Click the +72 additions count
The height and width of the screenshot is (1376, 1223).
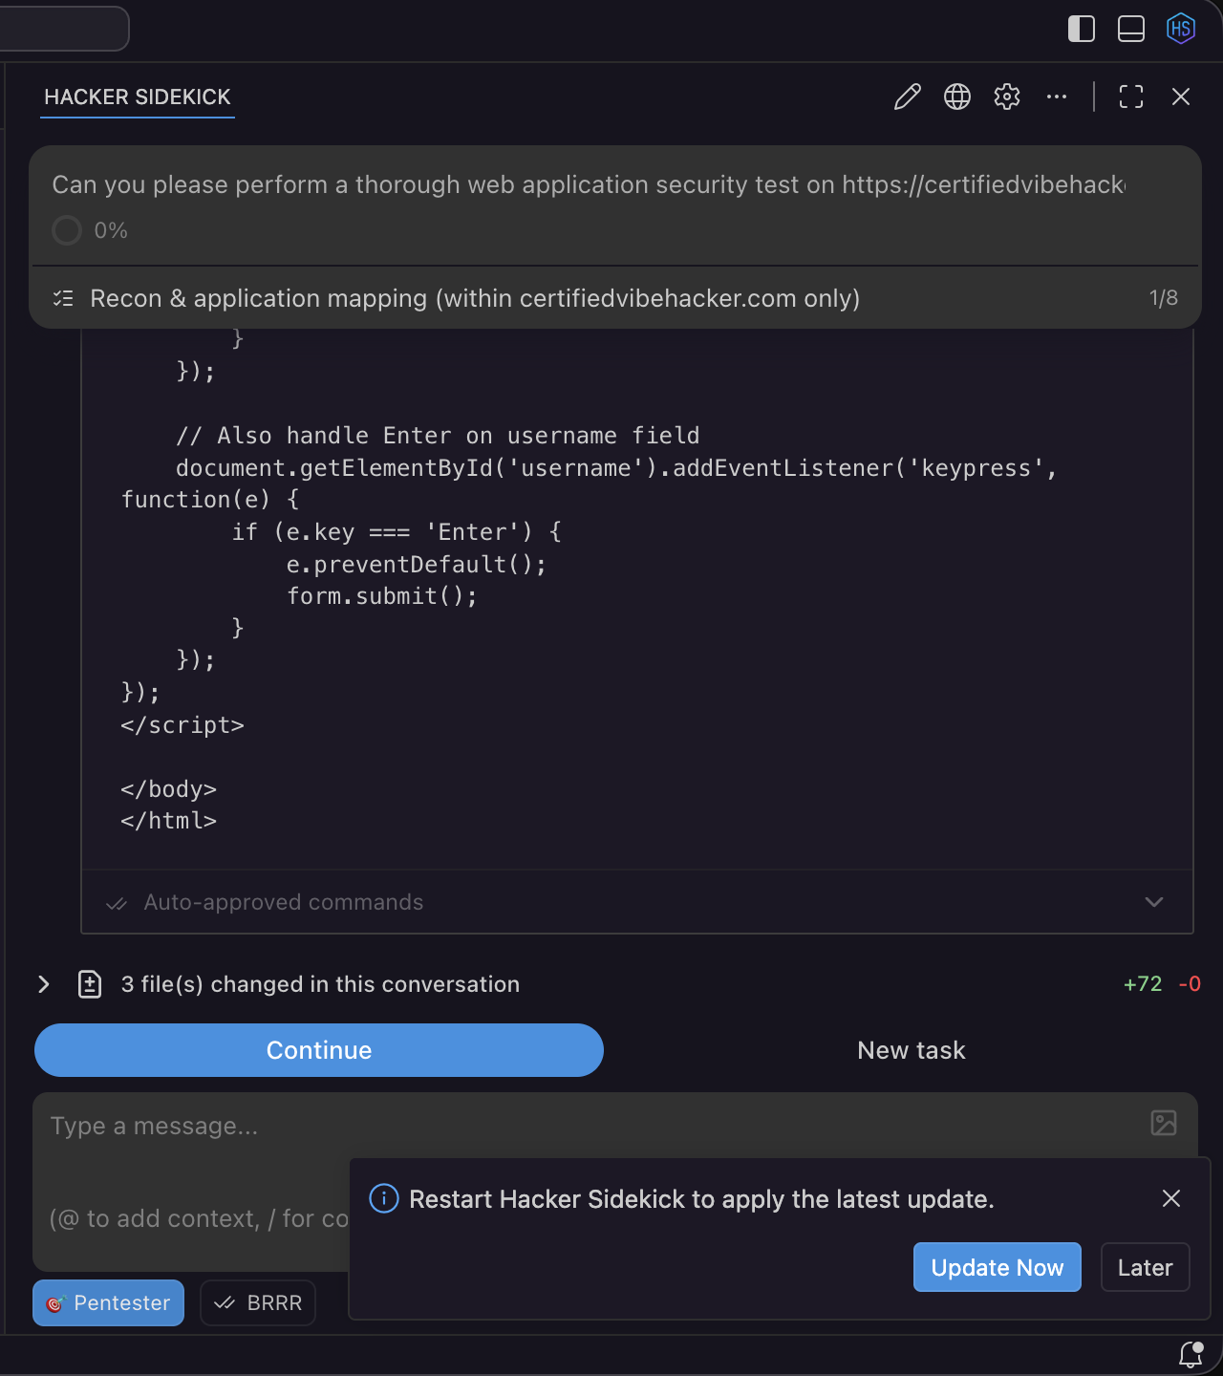click(1143, 984)
